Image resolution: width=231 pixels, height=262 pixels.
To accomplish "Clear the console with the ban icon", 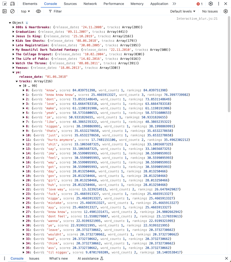I will tap(12, 11).
